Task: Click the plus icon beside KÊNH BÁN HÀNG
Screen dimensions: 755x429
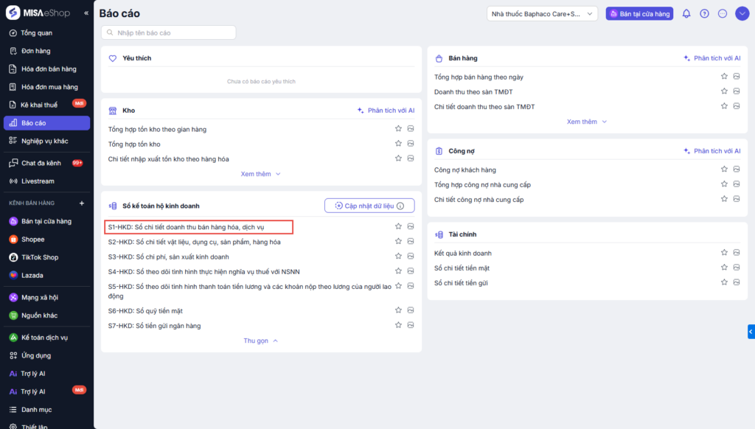Action: coord(82,203)
